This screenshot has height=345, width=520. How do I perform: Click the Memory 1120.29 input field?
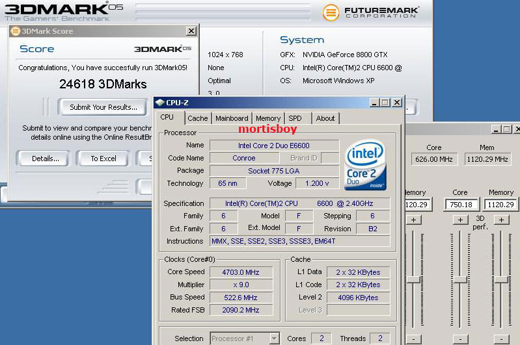tap(500, 205)
